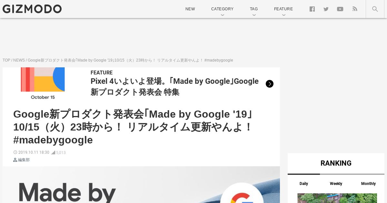Expand the CATEGORY chevron
The width and height of the screenshot is (387, 203).
[x=223, y=15]
